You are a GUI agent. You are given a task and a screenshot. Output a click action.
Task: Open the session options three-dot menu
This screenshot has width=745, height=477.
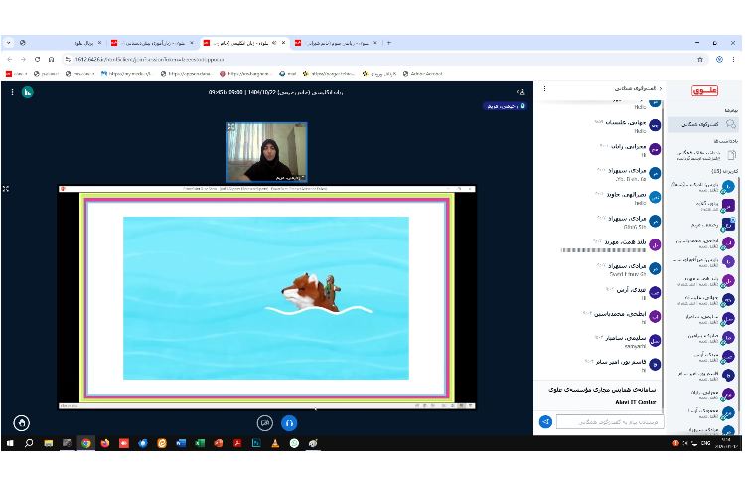[12, 92]
